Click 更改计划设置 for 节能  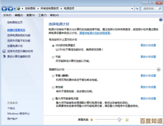click(148, 57)
